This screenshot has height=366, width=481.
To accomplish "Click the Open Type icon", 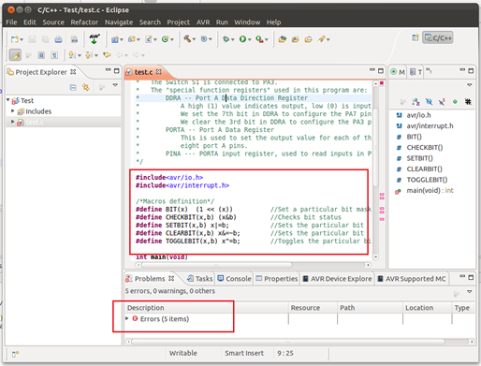I will pos(283,39).
